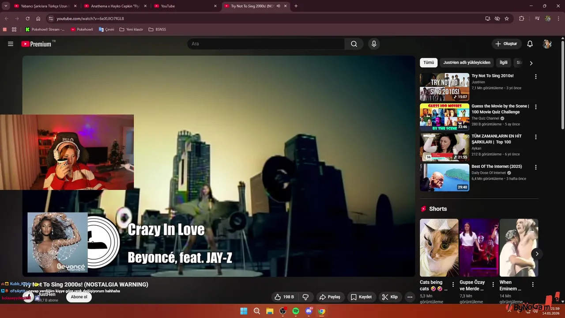Open options for Best Of The Internet
This screenshot has height=318, width=565.
tap(536, 167)
